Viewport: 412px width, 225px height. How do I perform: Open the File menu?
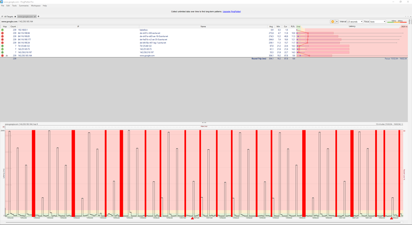point(2,5)
